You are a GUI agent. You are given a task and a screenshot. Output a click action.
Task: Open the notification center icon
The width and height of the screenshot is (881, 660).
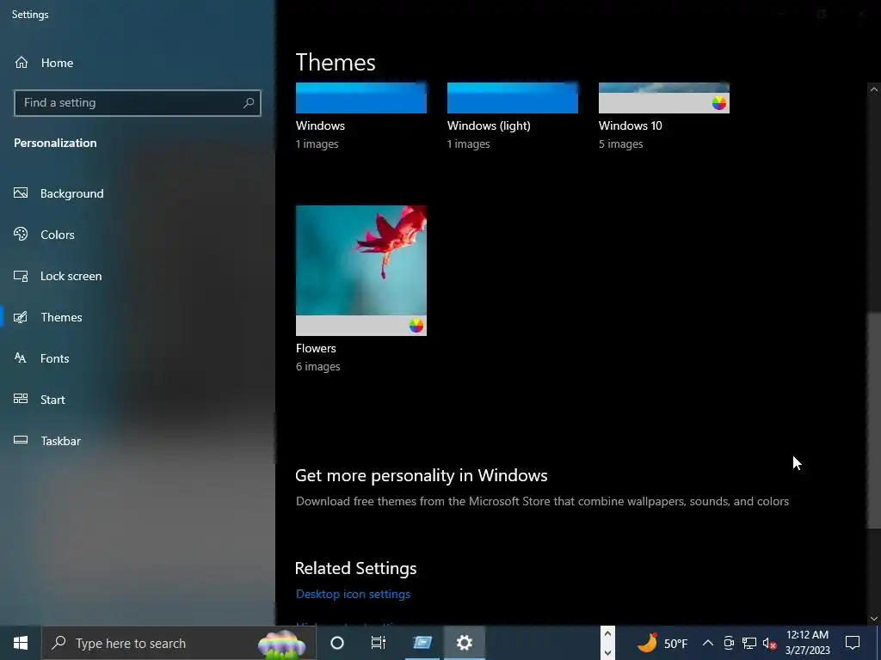[853, 643]
